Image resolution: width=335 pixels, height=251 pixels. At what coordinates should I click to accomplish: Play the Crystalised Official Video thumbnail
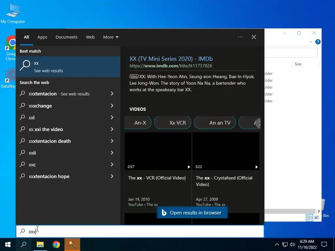click(x=226, y=151)
